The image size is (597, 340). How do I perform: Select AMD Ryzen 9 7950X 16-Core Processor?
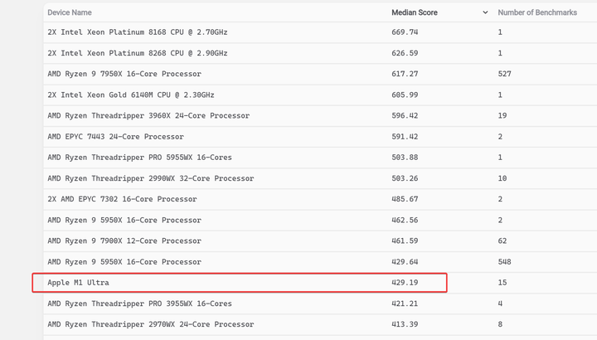[124, 74]
